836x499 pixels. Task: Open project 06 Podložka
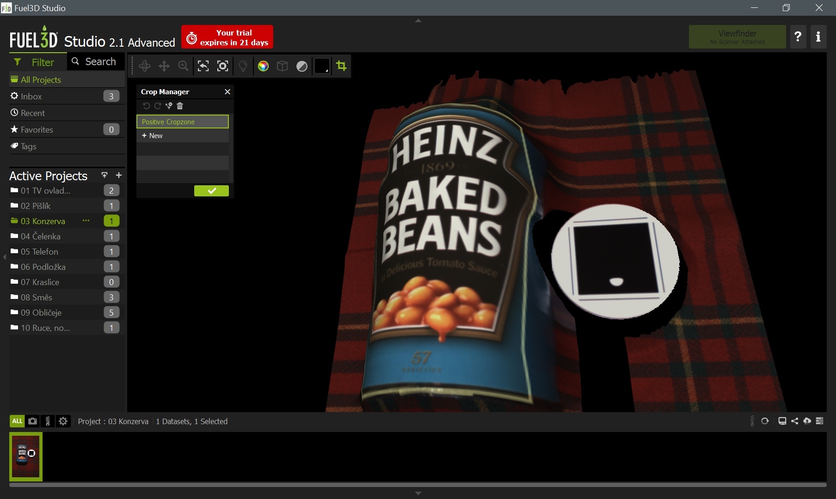[67, 267]
